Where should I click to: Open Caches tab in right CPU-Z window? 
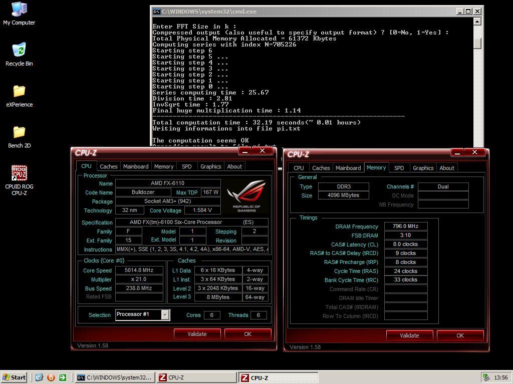pos(321,168)
